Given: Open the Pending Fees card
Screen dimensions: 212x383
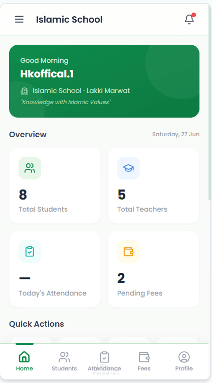Looking at the screenshot, I should point(153,269).
